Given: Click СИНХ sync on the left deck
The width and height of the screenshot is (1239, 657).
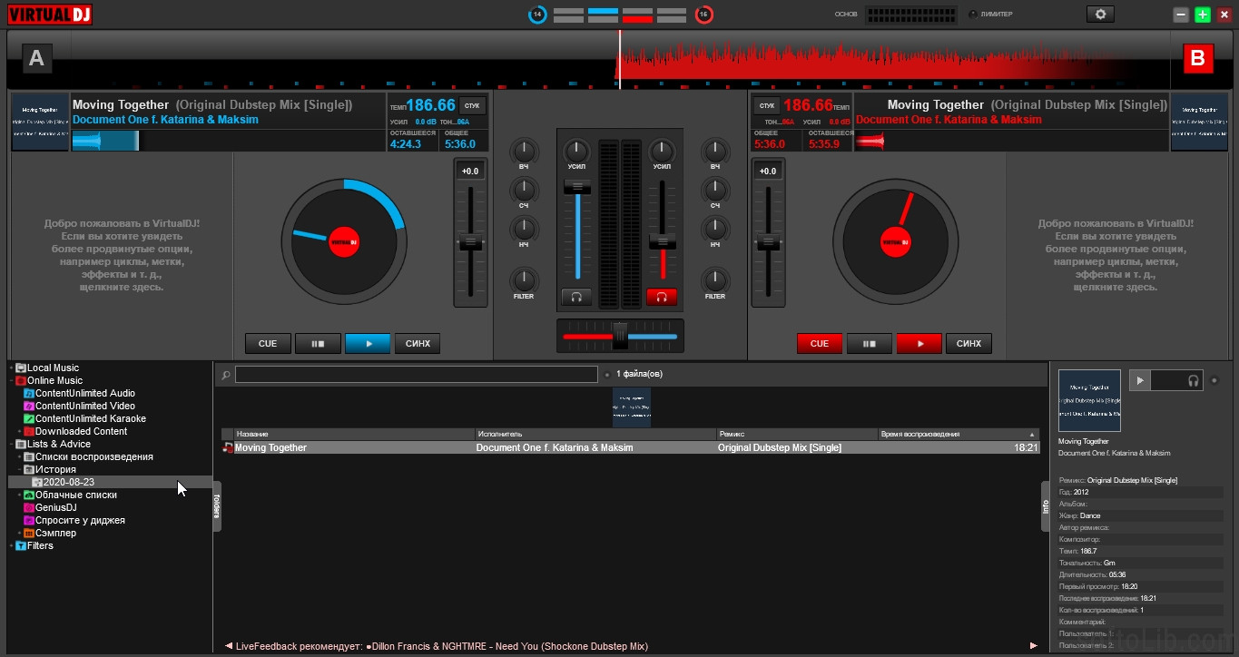Looking at the screenshot, I should [418, 343].
